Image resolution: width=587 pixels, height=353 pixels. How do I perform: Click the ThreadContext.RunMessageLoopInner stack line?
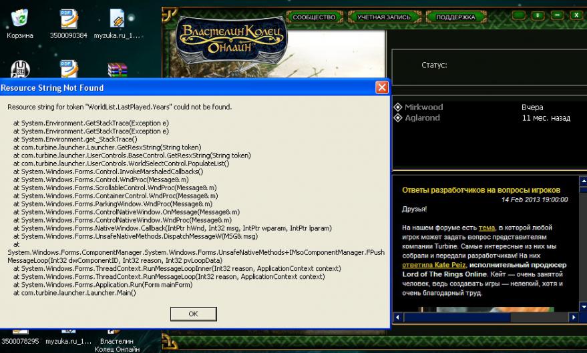click(177, 268)
